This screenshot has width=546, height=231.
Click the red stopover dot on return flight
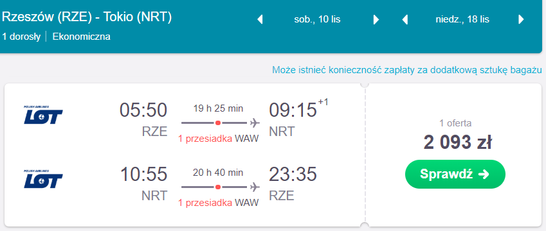tap(218, 187)
